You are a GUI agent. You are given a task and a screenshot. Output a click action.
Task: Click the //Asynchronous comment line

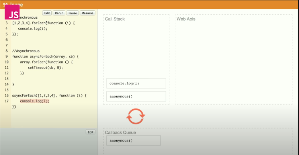coord(26,51)
